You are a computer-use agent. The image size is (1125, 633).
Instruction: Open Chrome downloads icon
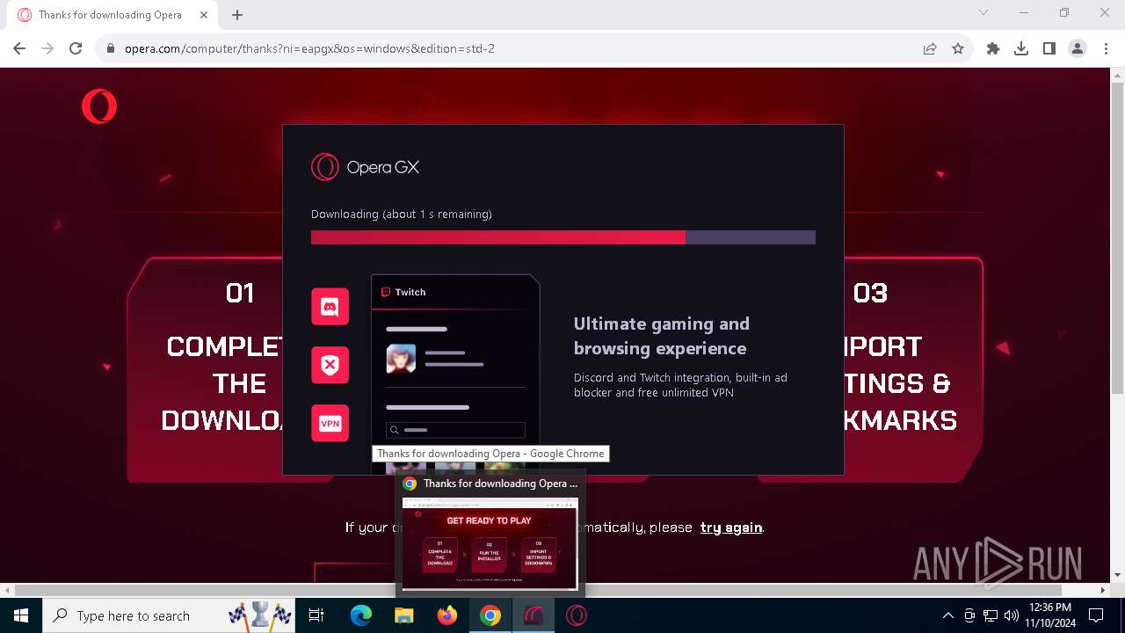pos(1021,48)
